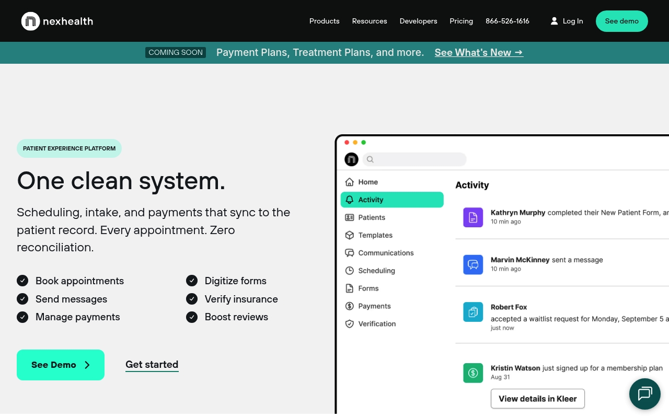Click the Kathryn Murphy name text
The height and width of the screenshot is (418, 669).
[518, 213]
